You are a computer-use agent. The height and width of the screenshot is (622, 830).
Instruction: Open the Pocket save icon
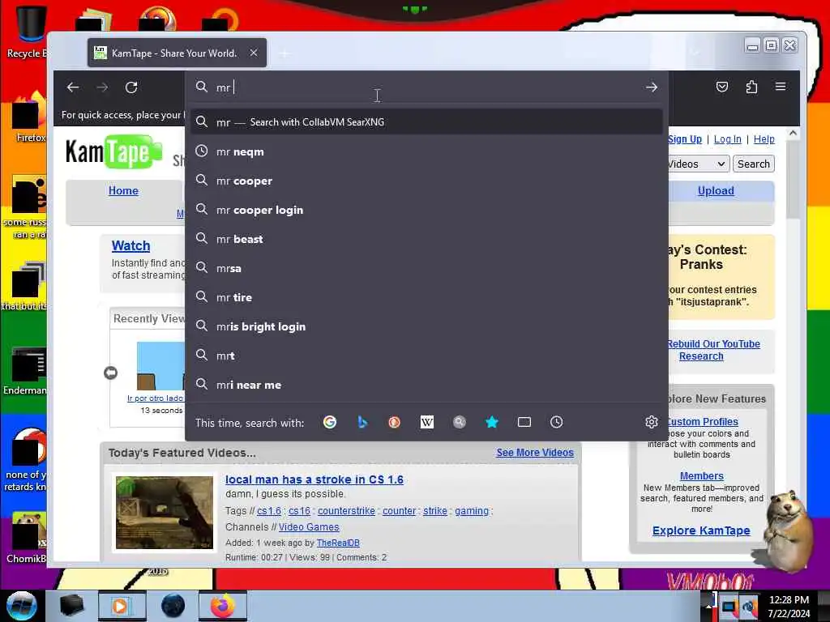coord(722,87)
